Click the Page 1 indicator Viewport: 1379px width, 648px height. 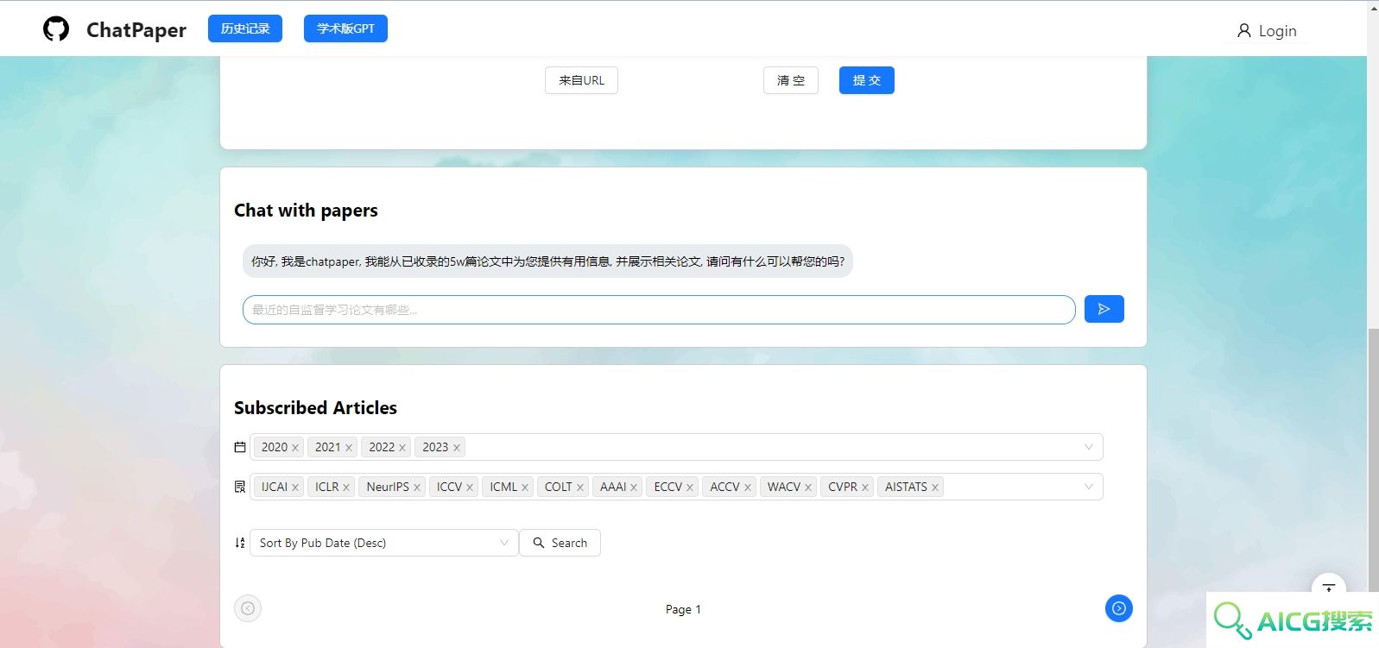683,609
